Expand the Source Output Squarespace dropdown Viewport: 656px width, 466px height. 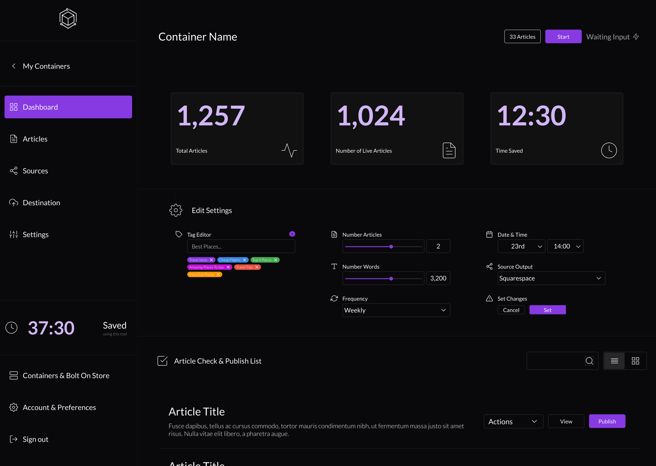pyautogui.click(x=551, y=278)
